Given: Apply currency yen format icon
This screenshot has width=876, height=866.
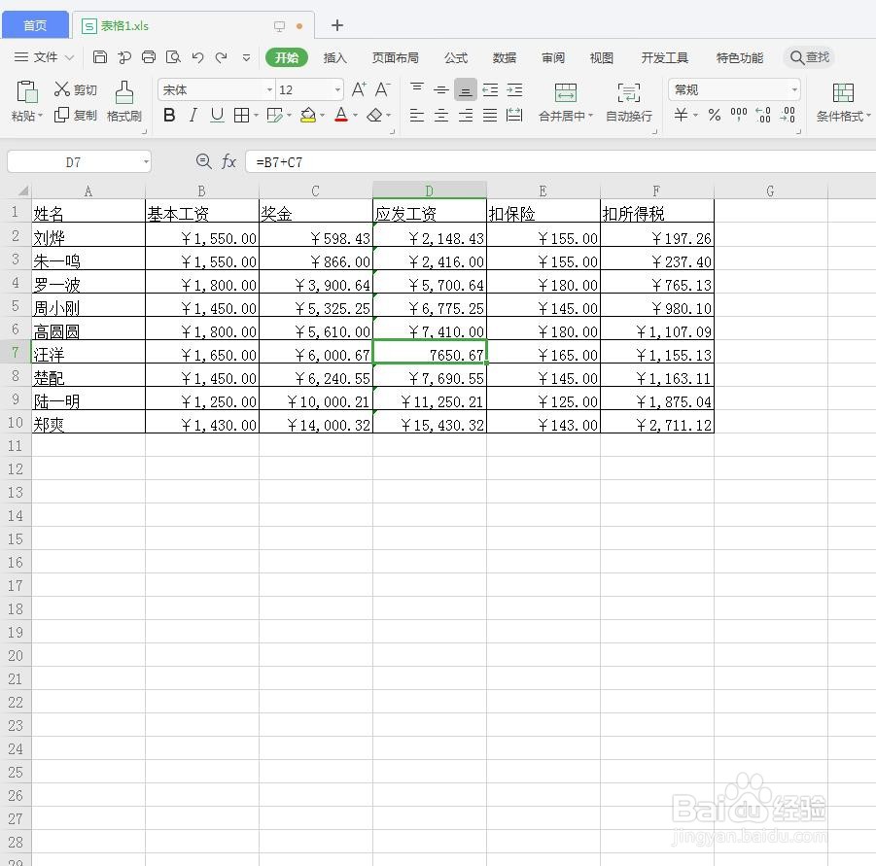Looking at the screenshot, I should tap(681, 115).
